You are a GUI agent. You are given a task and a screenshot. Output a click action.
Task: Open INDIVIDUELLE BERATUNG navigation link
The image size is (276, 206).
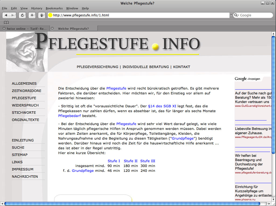[x=146, y=67]
